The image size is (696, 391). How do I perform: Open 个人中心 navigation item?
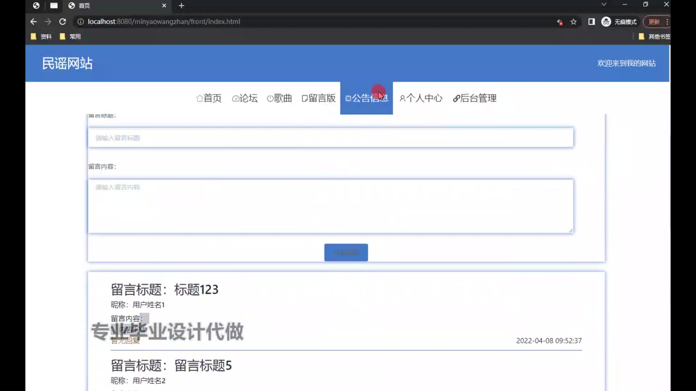(421, 98)
